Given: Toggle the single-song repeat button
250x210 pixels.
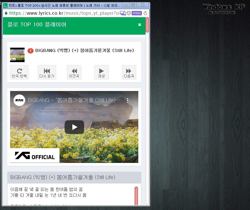Looking at the screenshot, I should click(x=19, y=72).
